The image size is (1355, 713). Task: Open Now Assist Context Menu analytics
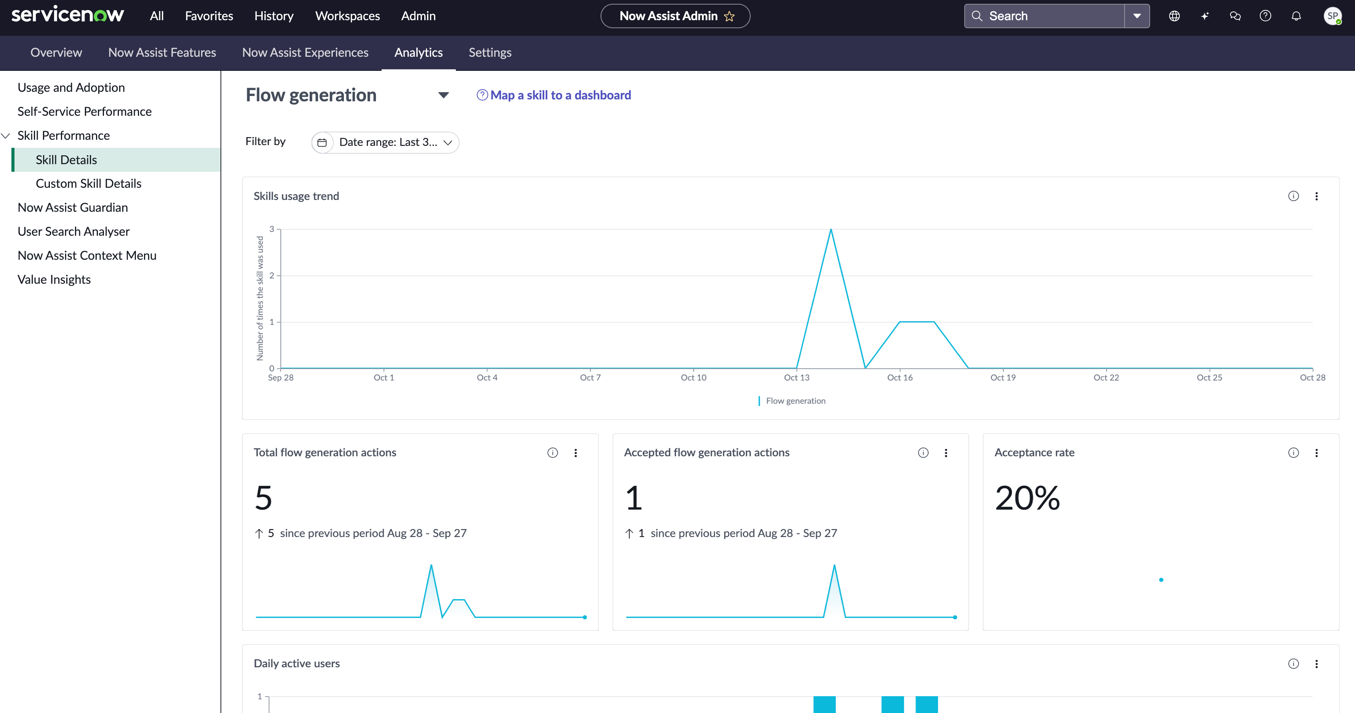pyautogui.click(x=87, y=256)
